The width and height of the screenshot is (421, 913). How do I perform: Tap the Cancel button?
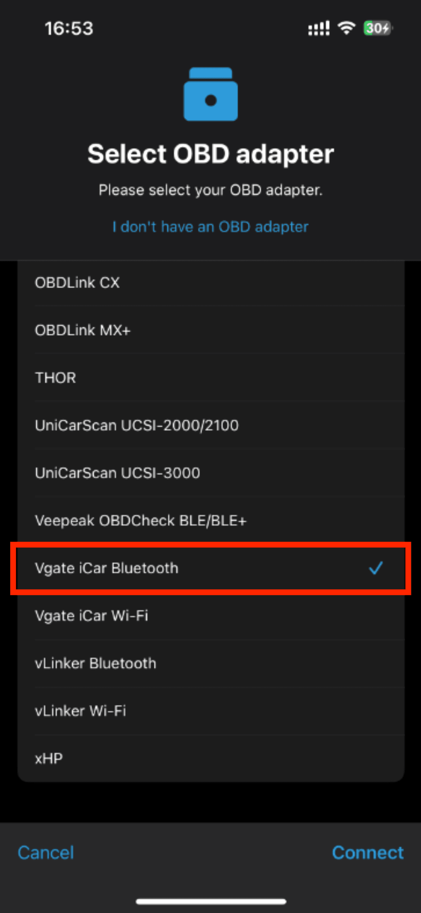(x=46, y=853)
